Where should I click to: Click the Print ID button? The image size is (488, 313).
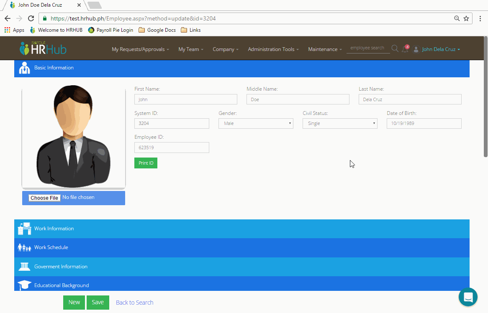146,163
